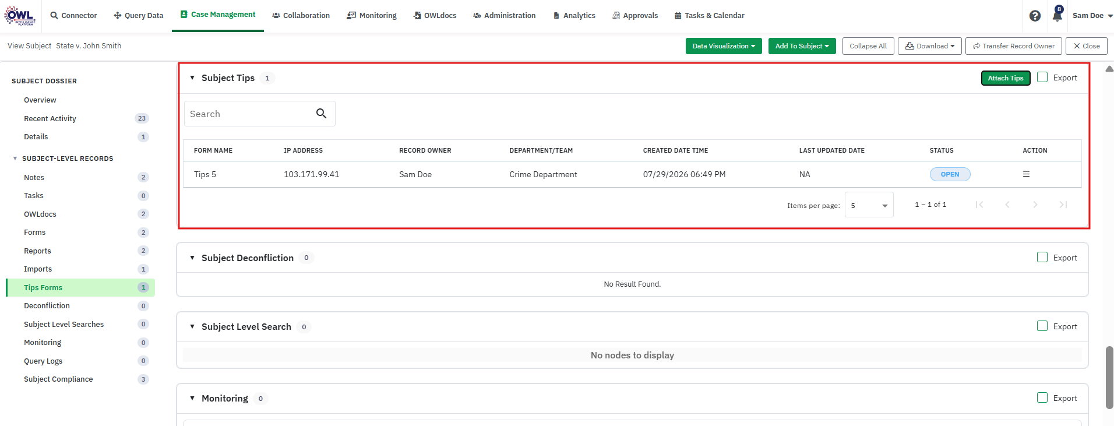Click the Close button
The width and height of the screenshot is (1114, 426).
click(1087, 46)
